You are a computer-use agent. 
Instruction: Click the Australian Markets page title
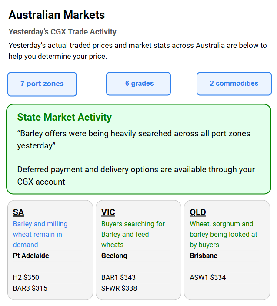(57, 15)
